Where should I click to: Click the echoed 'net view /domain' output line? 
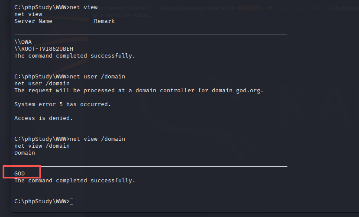[42, 146]
